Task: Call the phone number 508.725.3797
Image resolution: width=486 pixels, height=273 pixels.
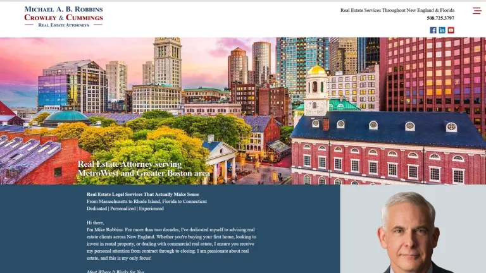Action: pyautogui.click(x=440, y=18)
